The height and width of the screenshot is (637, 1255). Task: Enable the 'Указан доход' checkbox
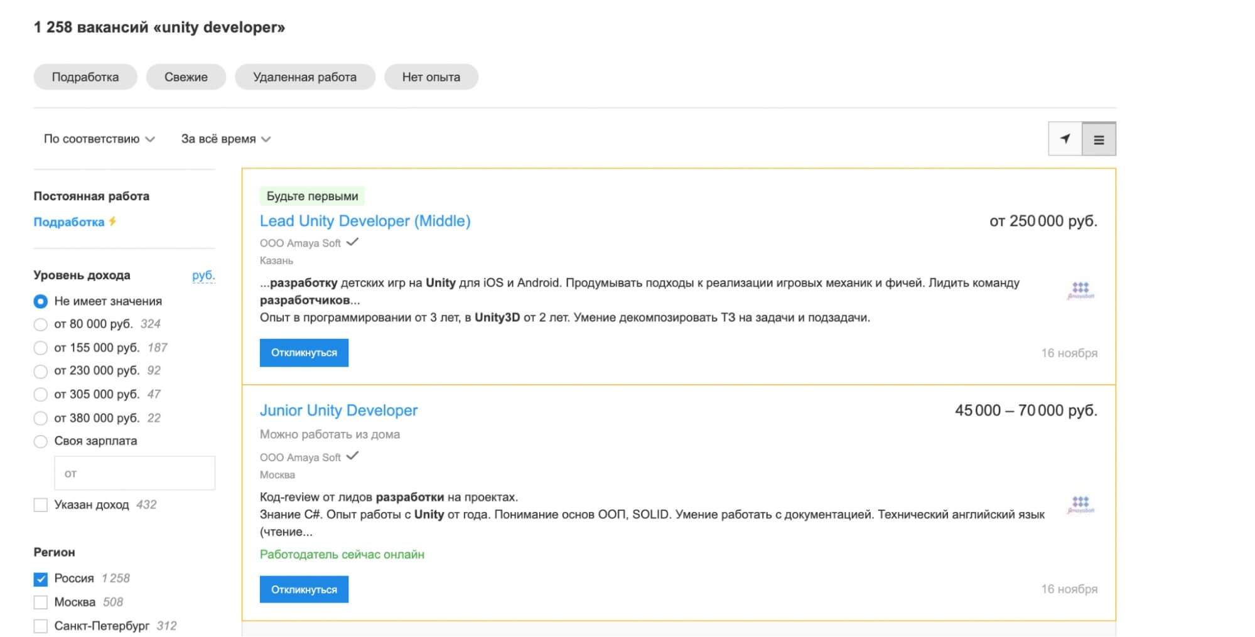point(41,505)
